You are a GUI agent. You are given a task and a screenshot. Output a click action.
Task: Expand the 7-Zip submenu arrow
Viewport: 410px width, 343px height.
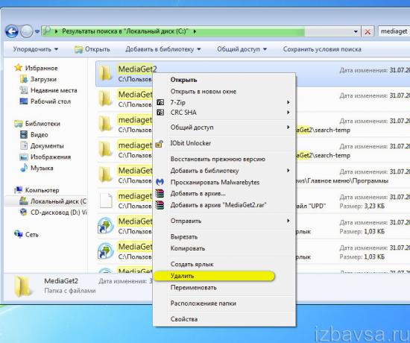coord(288,102)
